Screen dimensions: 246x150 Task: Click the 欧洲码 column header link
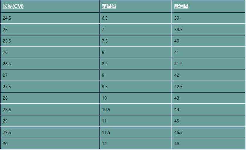[181, 6]
